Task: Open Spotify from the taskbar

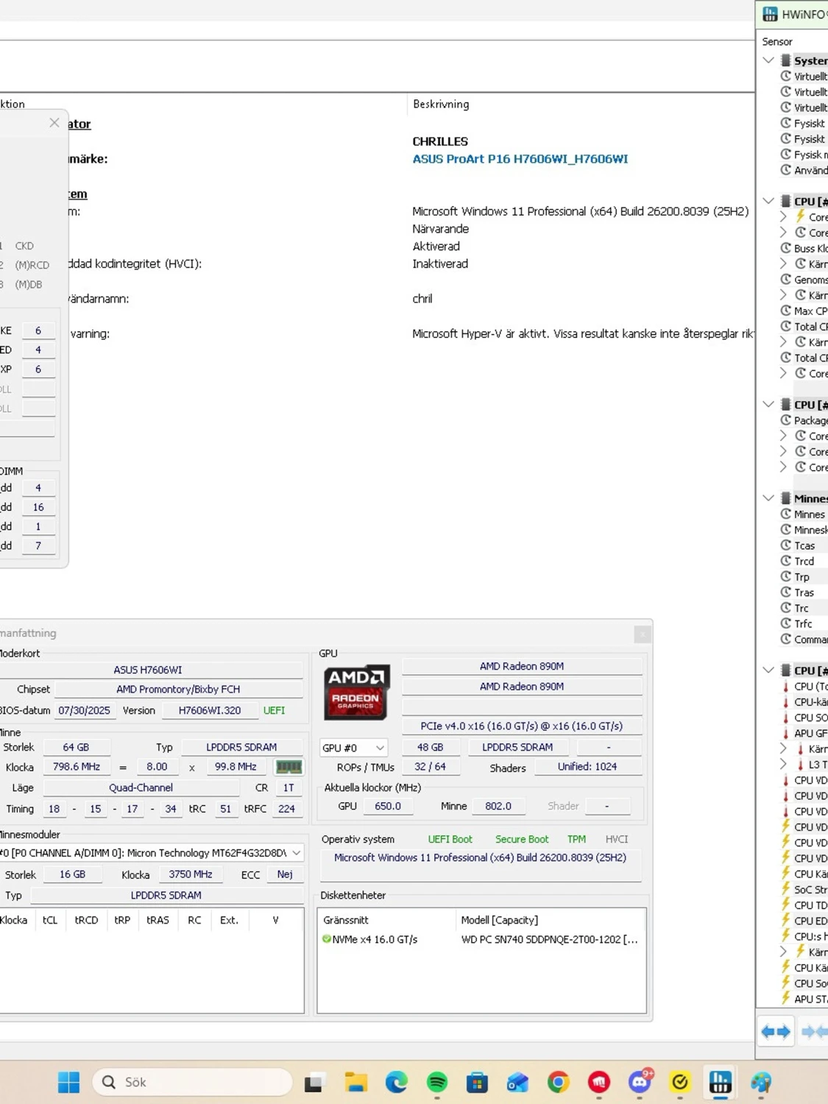Action: click(x=437, y=1082)
